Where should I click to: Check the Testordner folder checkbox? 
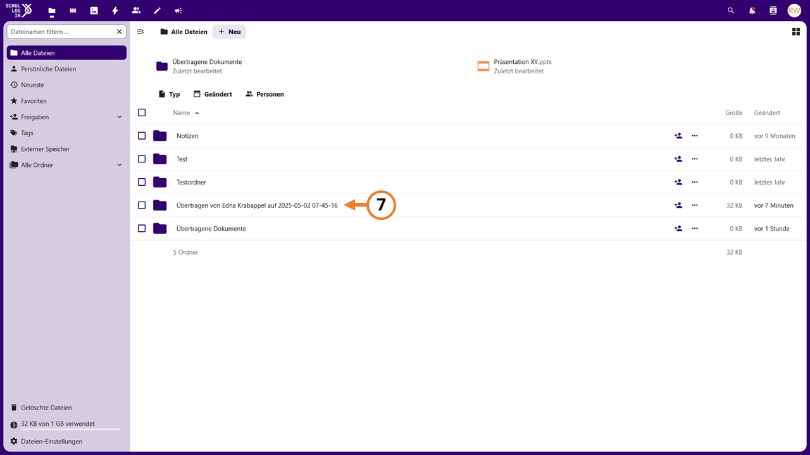coord(142,182)
